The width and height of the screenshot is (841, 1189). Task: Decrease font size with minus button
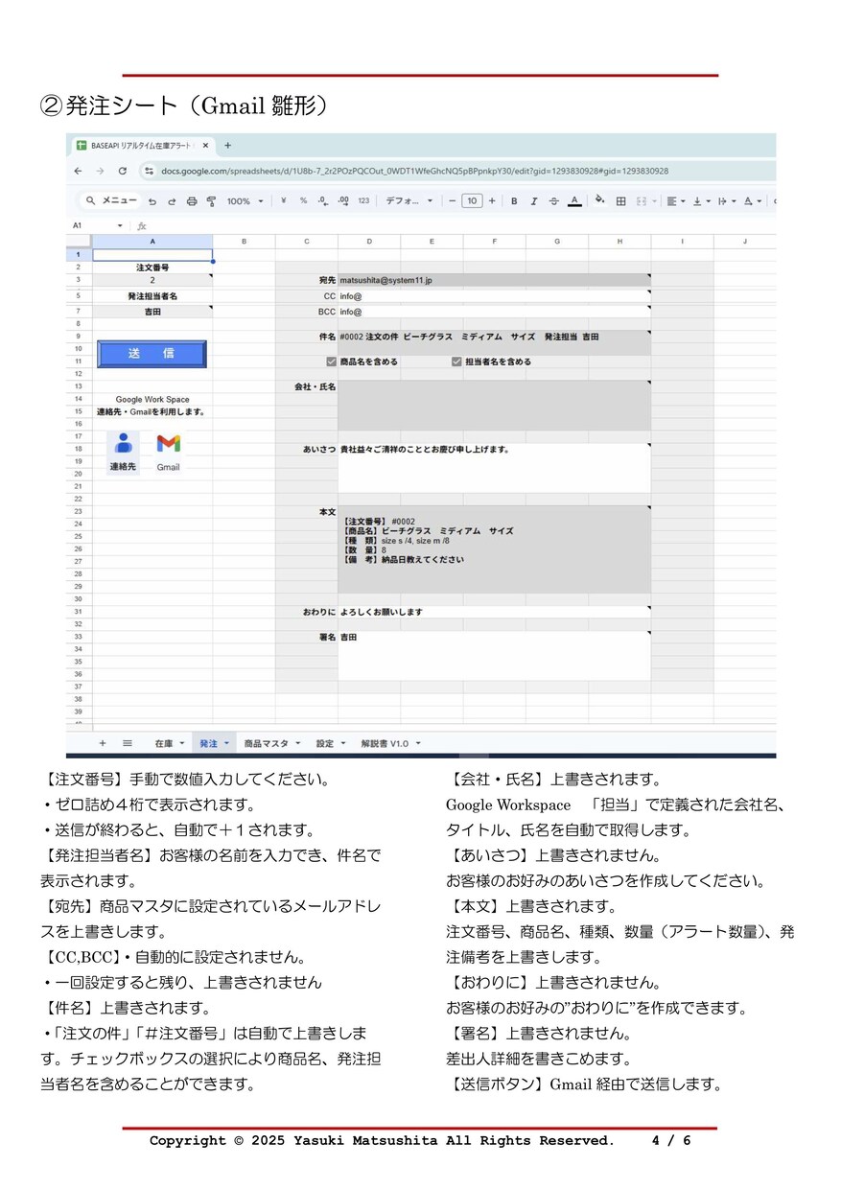452,201
